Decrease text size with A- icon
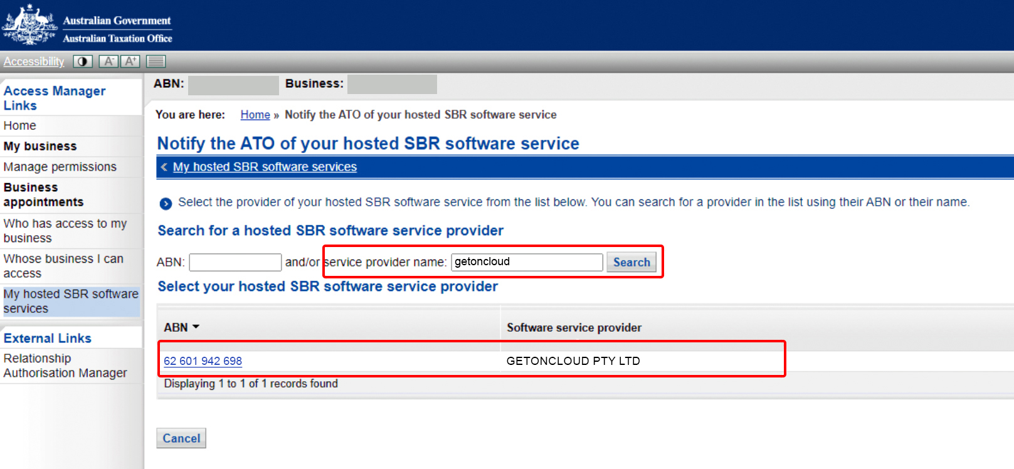1014x469 pixels. click(x=108, y=61)
